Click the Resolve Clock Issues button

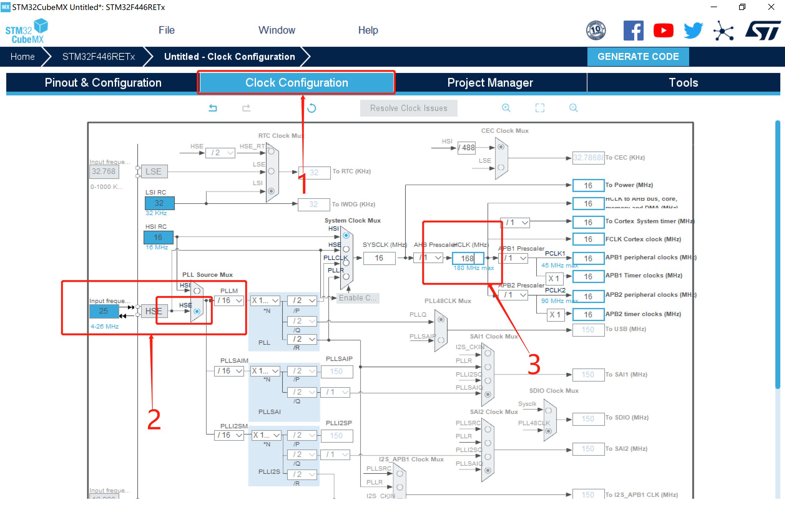click(409, 108)
